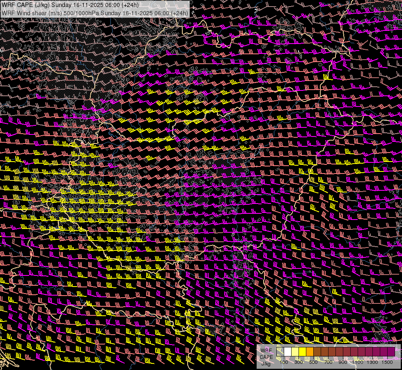
Task: Click the 900 legend value label
Action: (343, 362)
